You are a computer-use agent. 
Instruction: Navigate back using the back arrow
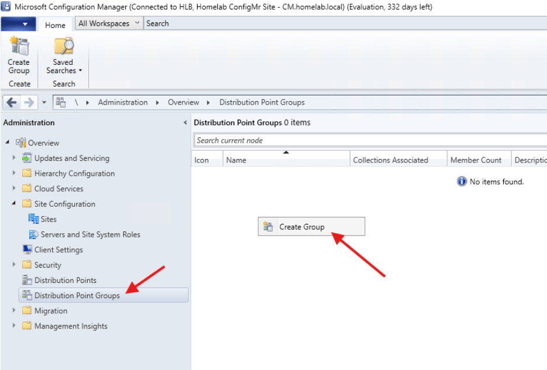tap(11, 102)
